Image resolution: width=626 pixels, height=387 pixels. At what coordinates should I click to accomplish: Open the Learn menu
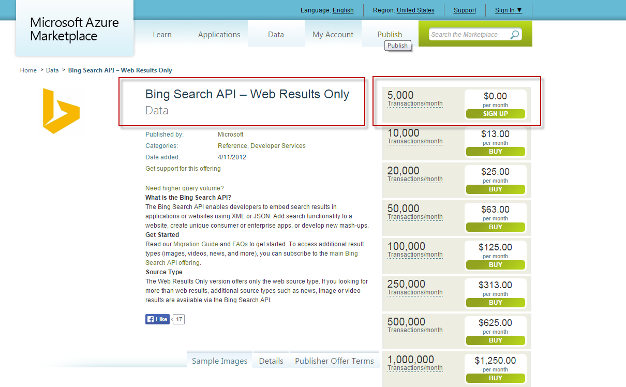tap(162, 35)
